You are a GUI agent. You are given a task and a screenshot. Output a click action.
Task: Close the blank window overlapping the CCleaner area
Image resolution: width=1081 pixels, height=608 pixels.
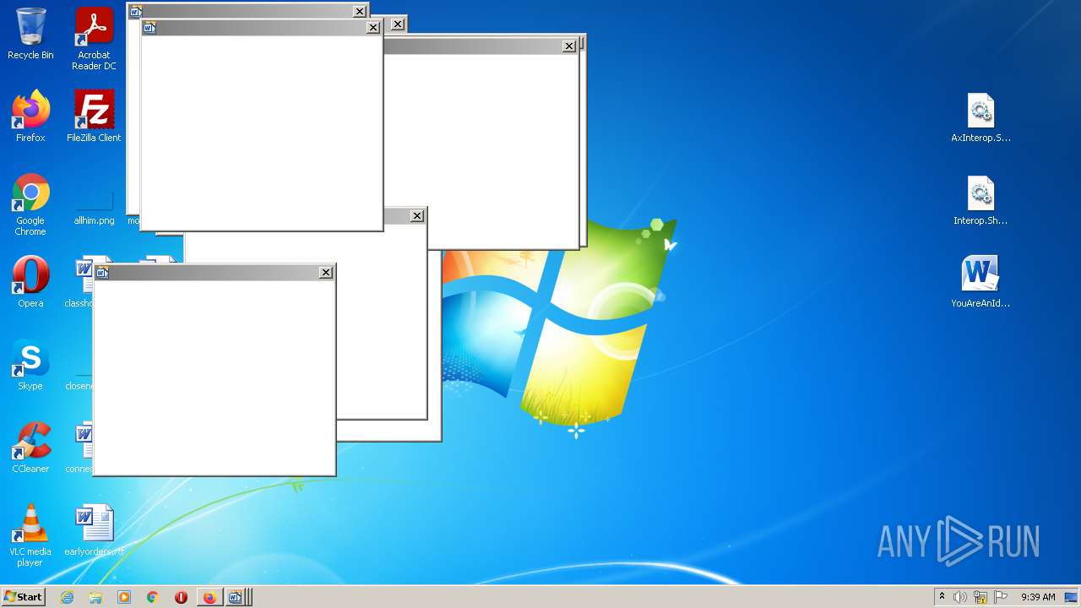point(326,273)
